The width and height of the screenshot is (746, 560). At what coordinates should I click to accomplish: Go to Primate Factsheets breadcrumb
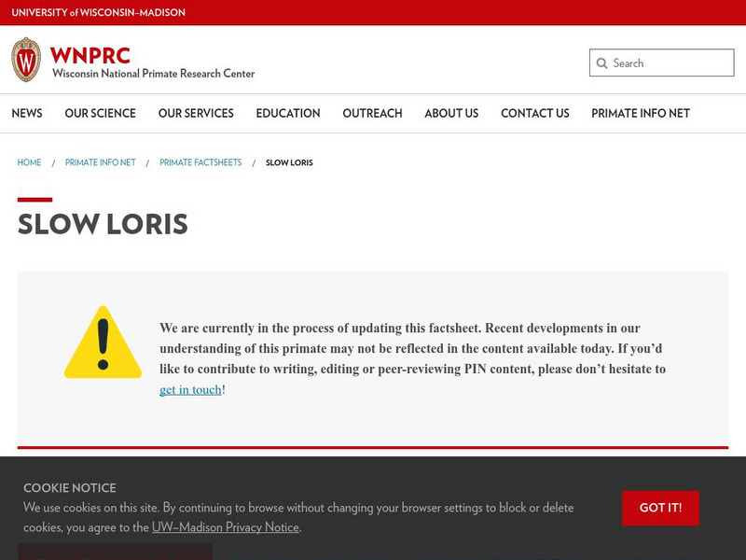200,162
